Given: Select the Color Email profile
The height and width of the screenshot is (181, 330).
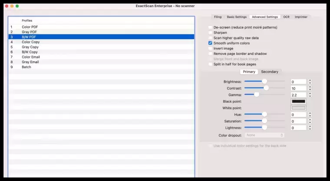Looking at the screenshot, I should tap(101, 57).
